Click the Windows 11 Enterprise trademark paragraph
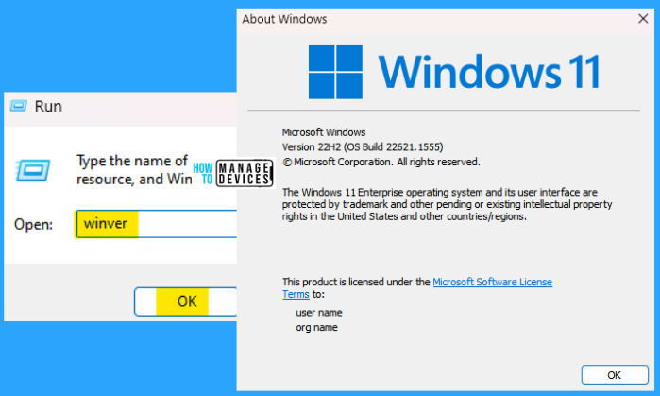Viewport: 660px width, 396px height. coord(447,204)
